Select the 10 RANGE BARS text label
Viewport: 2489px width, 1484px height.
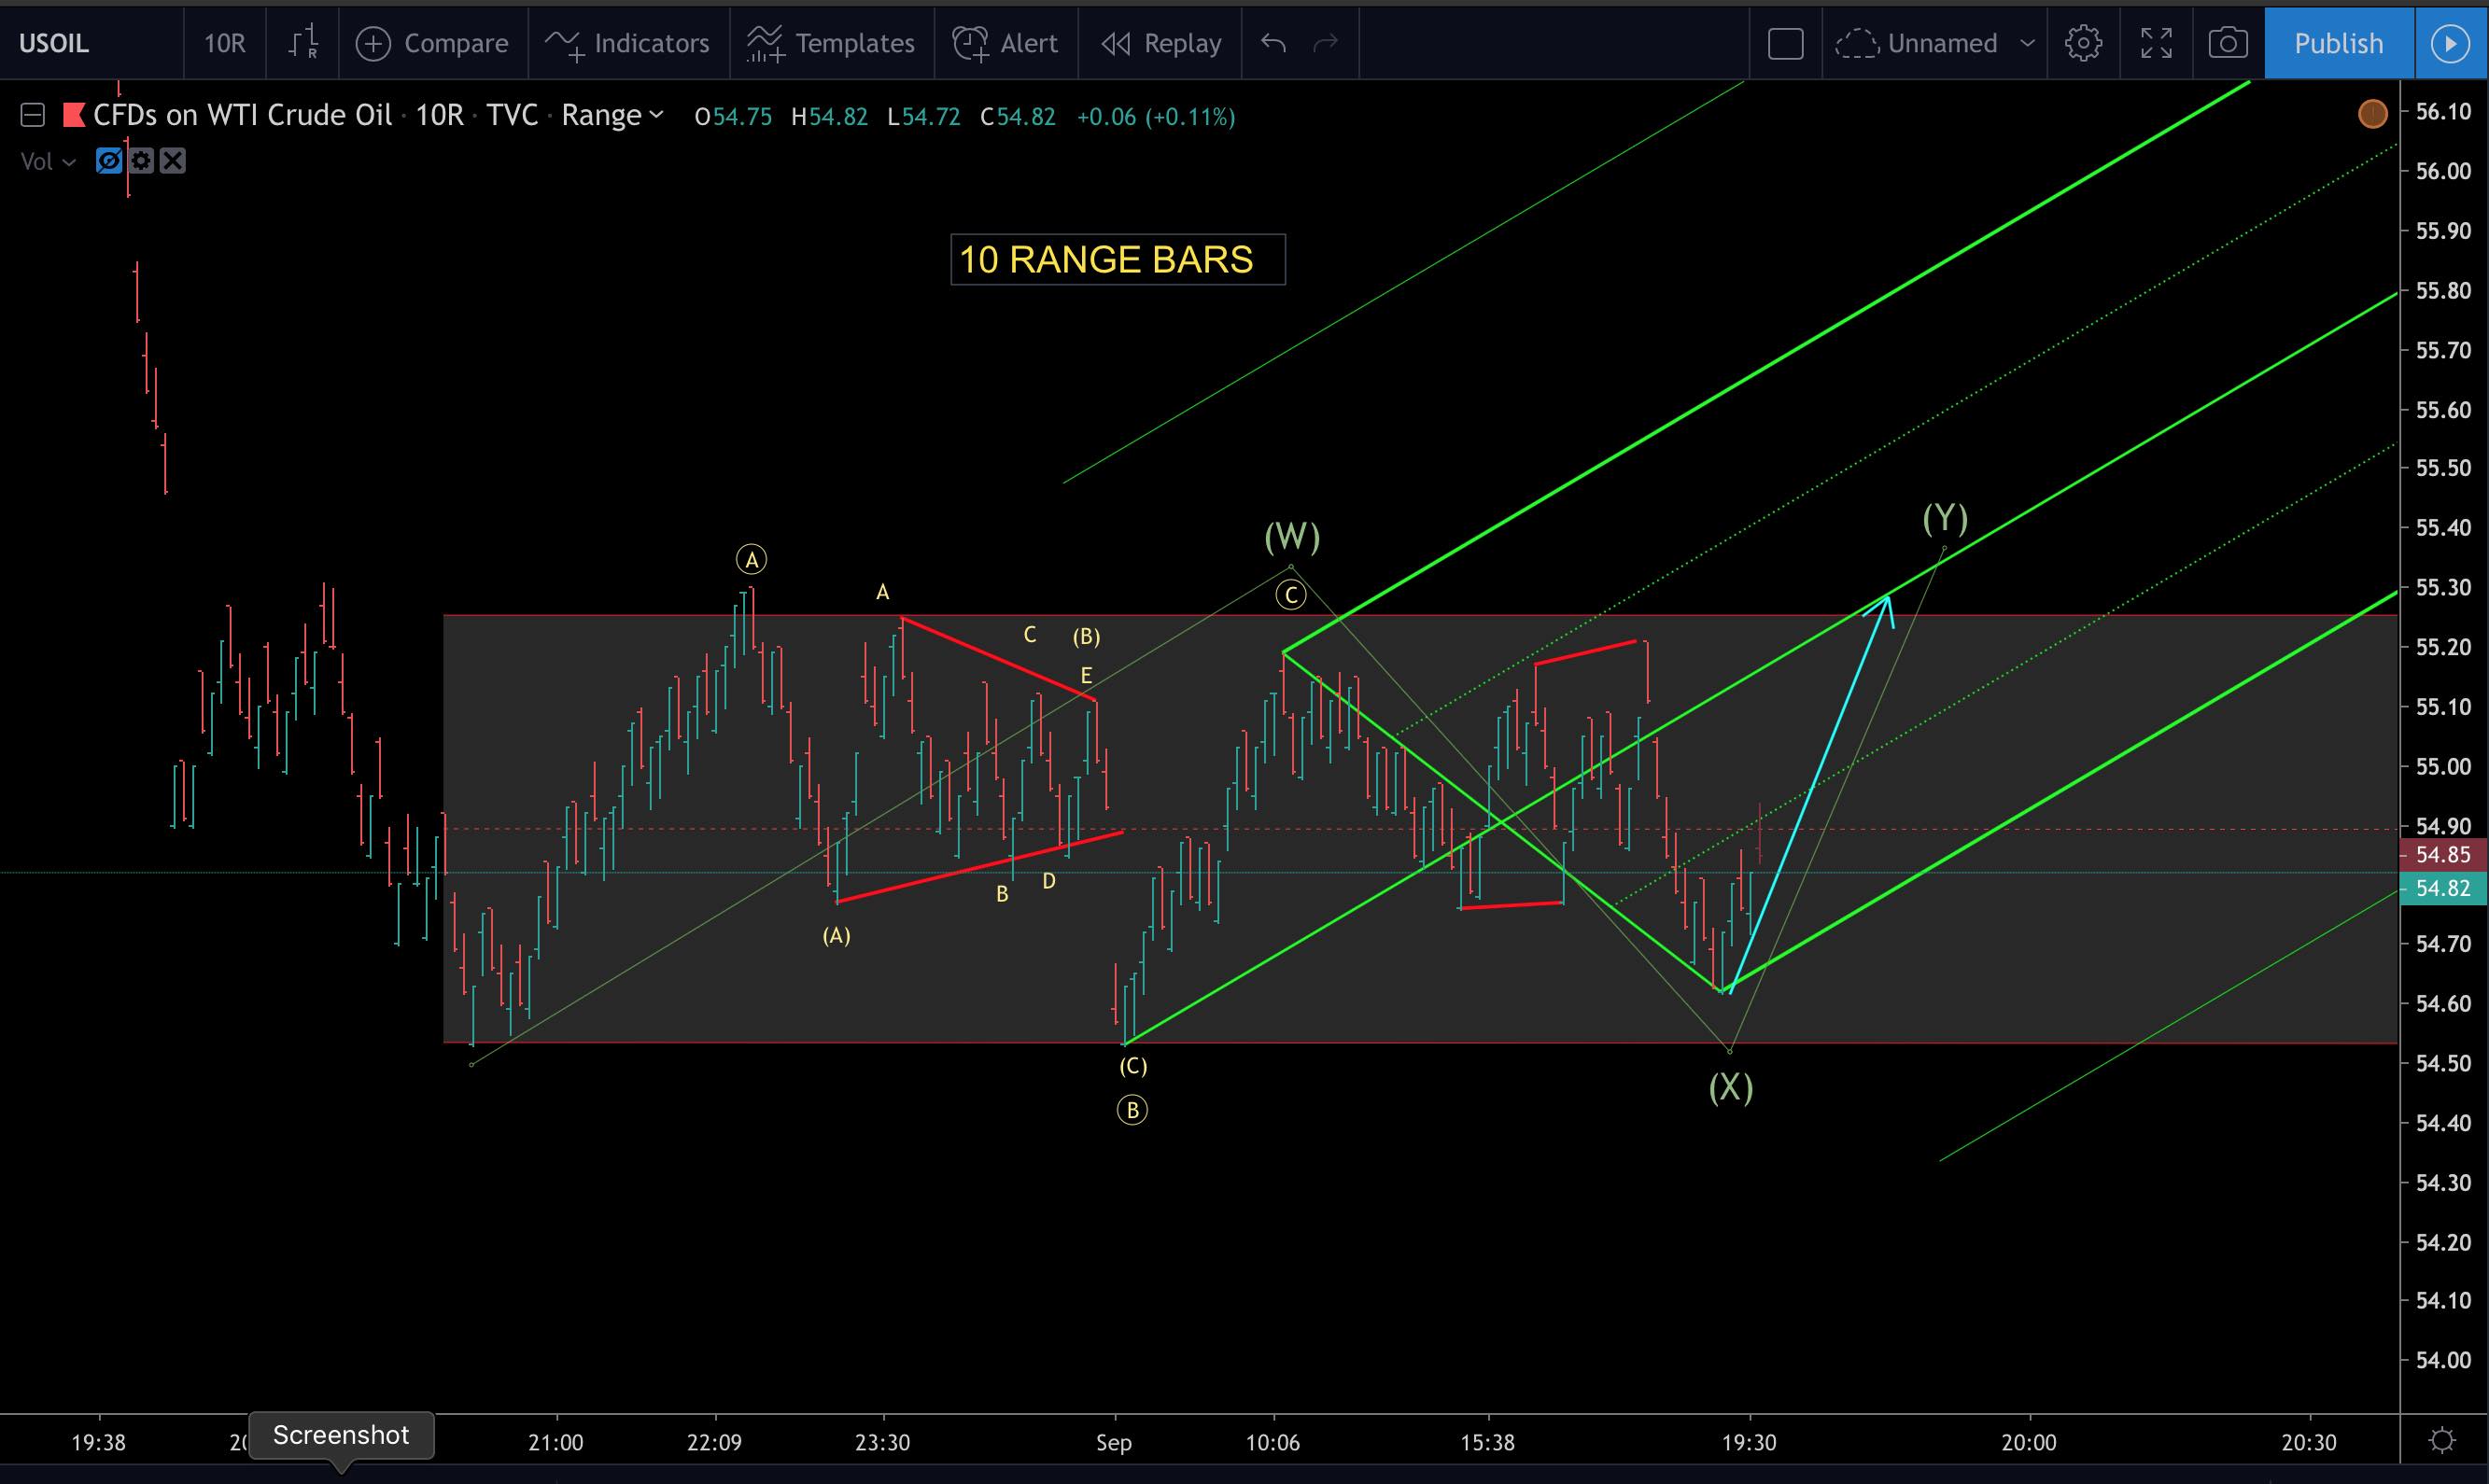pyautogui.click(x=1117, y=260)
